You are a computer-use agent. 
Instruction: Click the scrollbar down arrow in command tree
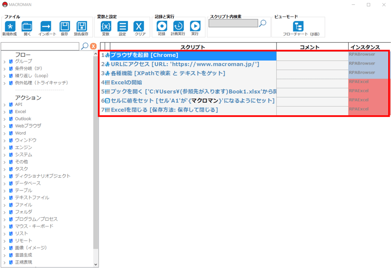pyautogui.click(x=95, y=264)
